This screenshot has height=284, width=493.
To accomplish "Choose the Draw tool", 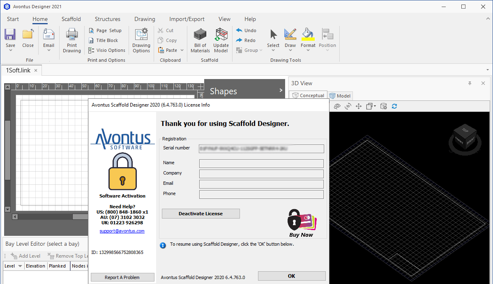I will pos(290,34).
